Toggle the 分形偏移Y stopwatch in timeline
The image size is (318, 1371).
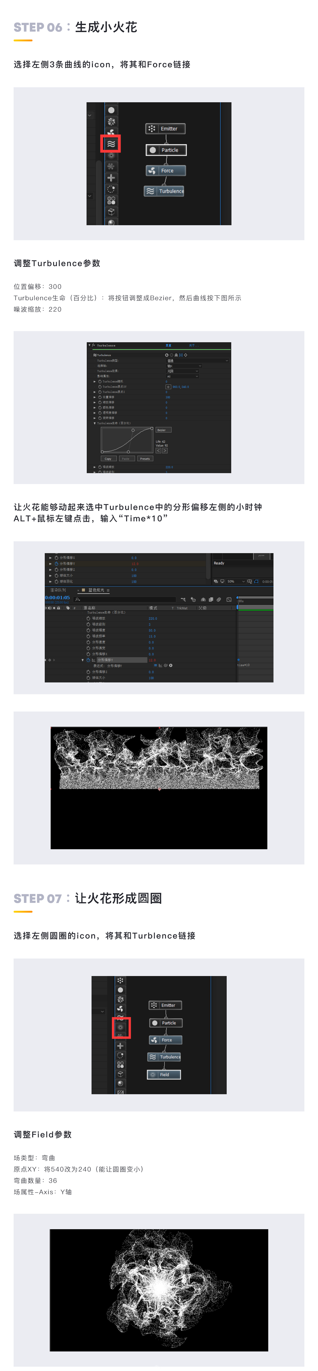[88, 660]
